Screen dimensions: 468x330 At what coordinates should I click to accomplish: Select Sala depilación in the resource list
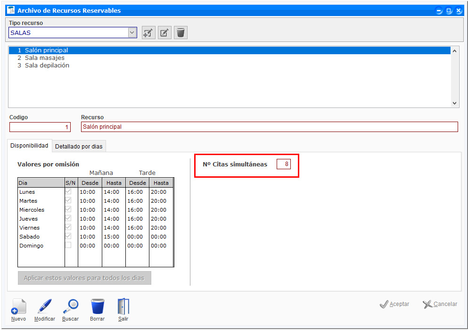(x=230, y=65)
